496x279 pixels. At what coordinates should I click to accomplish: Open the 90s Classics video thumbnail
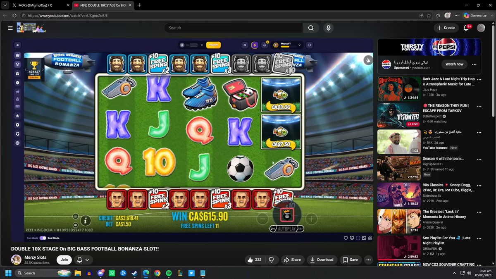(x=399, y=194)
